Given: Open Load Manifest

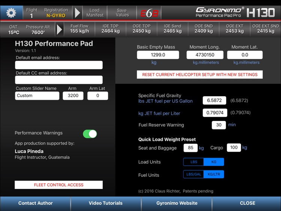Looking at the screenshot, I should (x=95, y=13).
